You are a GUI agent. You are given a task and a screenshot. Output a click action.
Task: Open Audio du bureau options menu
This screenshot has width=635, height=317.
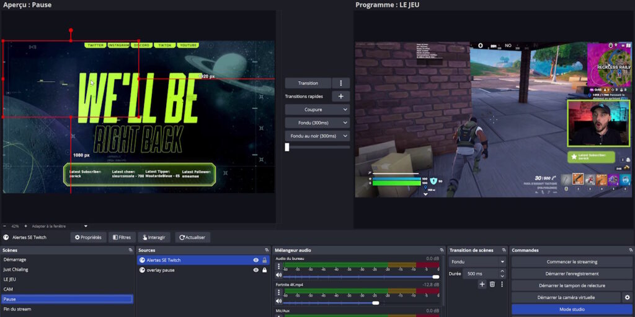(x=278, y=266)
